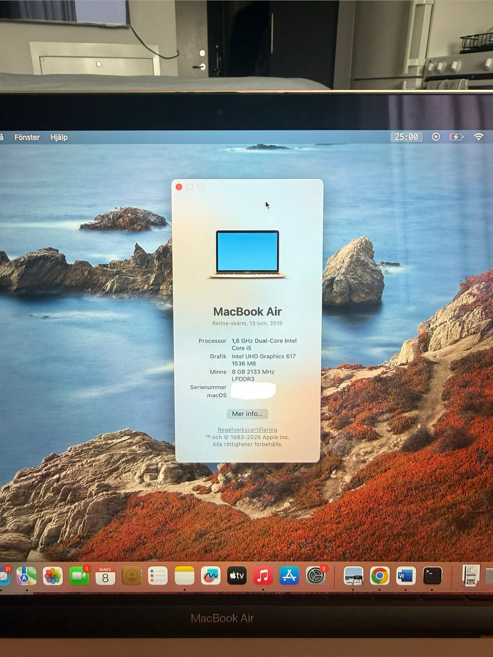Open Microsoft Word in the Dock
493x657 pixels.
[406, 576]
